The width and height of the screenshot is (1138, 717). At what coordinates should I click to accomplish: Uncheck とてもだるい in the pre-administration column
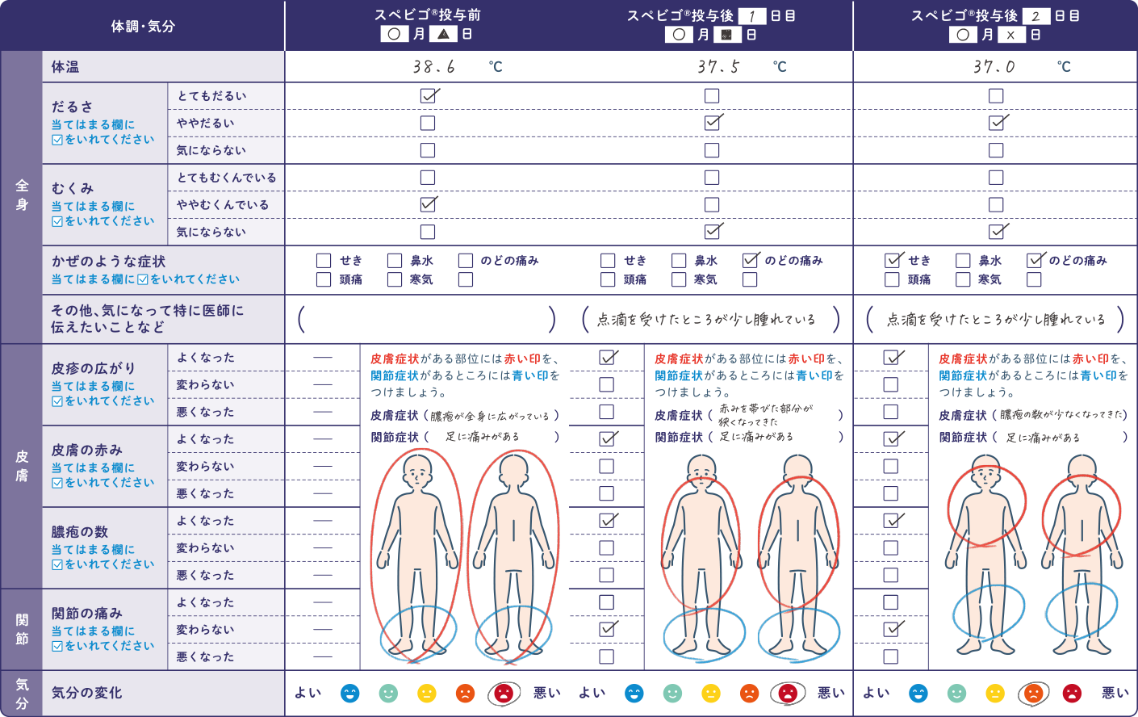click(x=428, y=96)
